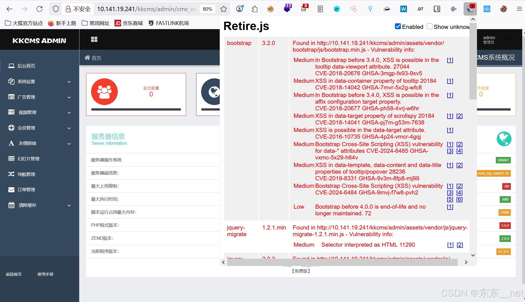525x302 pixels.
Task: Open the admin user dropdown arrow
Action: click(506, 39)
